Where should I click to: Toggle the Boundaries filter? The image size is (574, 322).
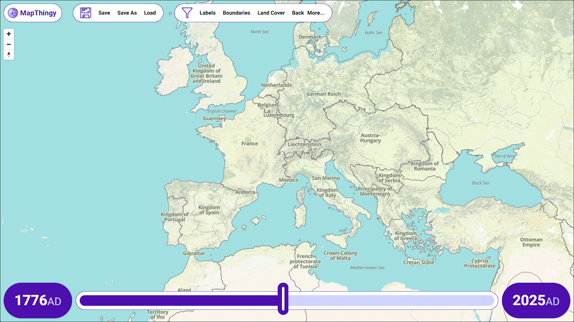(236, 13)
